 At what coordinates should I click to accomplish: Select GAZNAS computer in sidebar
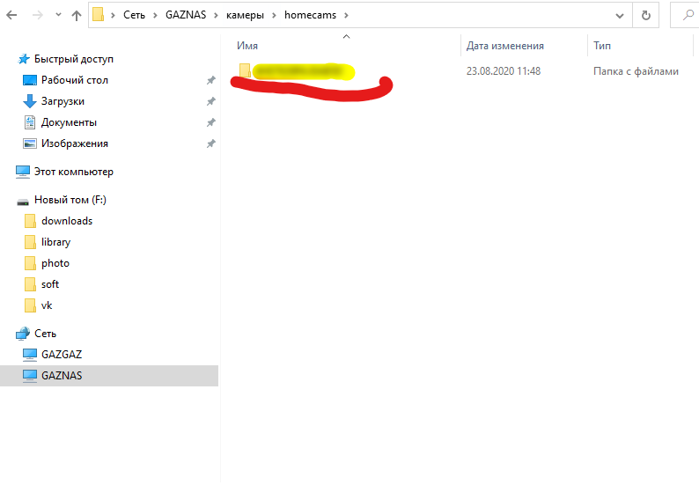62,376
